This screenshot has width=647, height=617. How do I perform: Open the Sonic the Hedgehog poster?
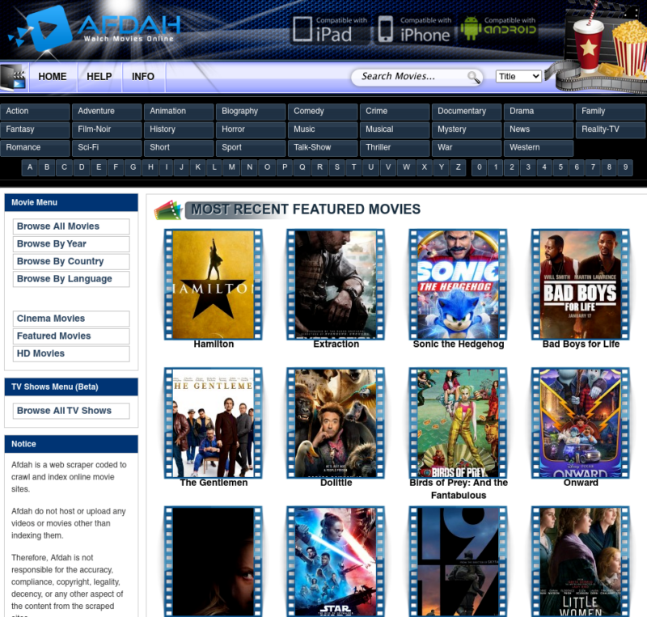coord(458,285)
